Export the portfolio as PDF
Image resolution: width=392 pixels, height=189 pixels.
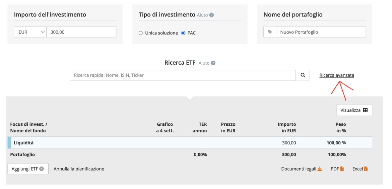point(337,169)
